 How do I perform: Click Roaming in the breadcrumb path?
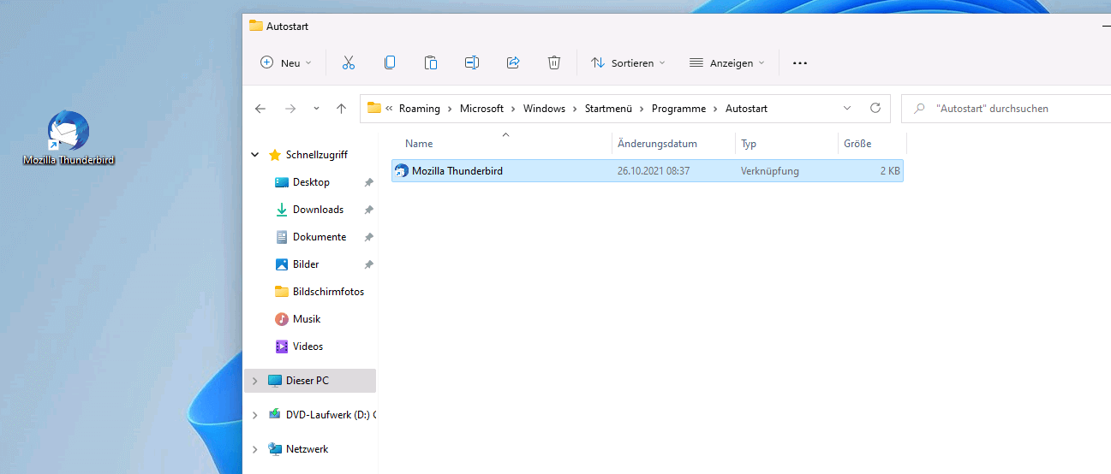420,109
